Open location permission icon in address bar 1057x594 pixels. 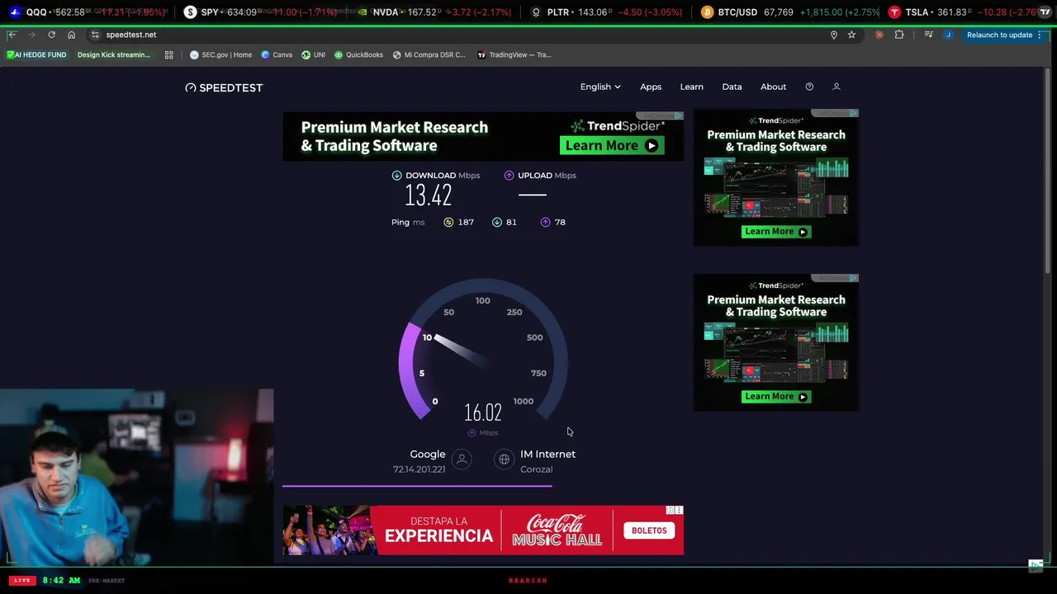click(833, 35)
